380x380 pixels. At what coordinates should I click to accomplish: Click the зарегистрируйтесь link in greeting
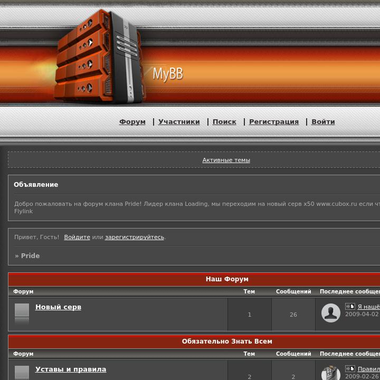pos(135,237)
